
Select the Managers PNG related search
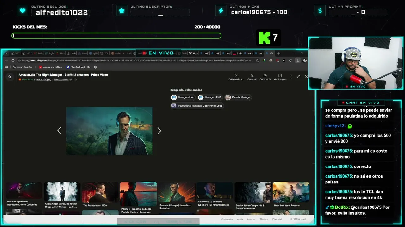[x=210, y=97]
